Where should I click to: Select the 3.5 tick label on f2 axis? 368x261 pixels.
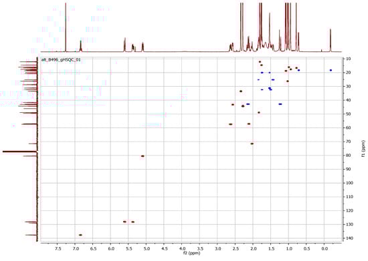coord(200,248)
